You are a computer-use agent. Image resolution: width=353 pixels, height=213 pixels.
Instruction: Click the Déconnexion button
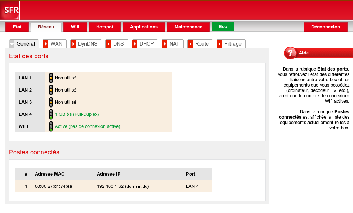[x=326, y=27]
